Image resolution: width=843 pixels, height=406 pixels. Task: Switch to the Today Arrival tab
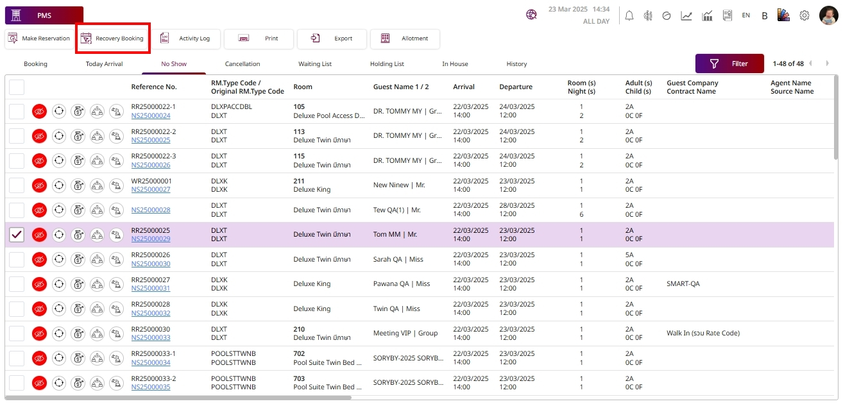point(104,64)
